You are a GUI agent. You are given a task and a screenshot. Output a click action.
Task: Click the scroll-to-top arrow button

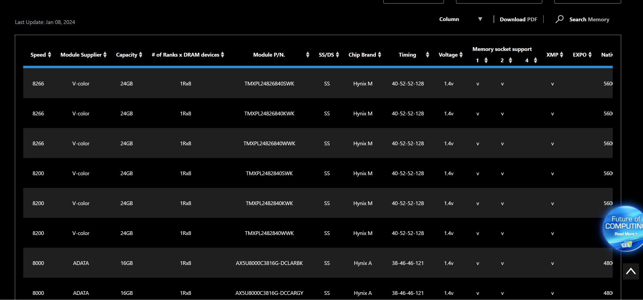631,271
